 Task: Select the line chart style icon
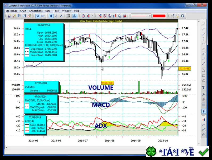(61, 16)
